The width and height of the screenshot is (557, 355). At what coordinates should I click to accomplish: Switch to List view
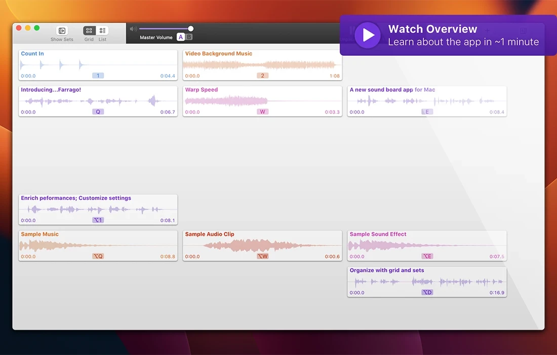pos(102,31)
